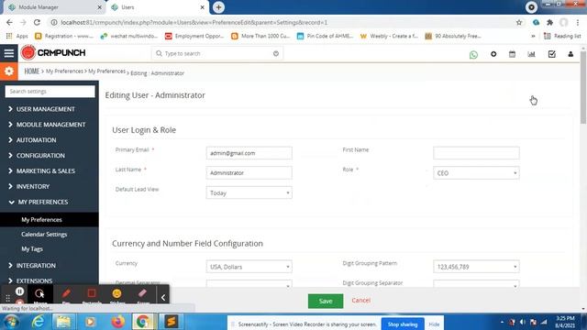Screen dimensions: 587x330
Task: Hide the Screencastify sharing notification
Action: pos(434,324)
